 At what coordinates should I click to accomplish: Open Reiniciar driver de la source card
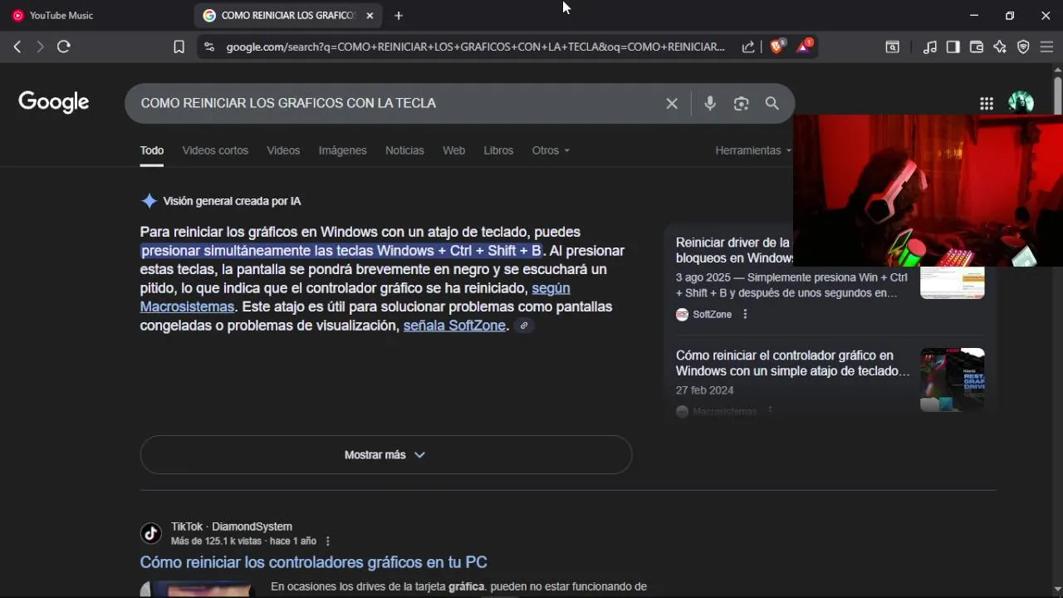point(733,250)
